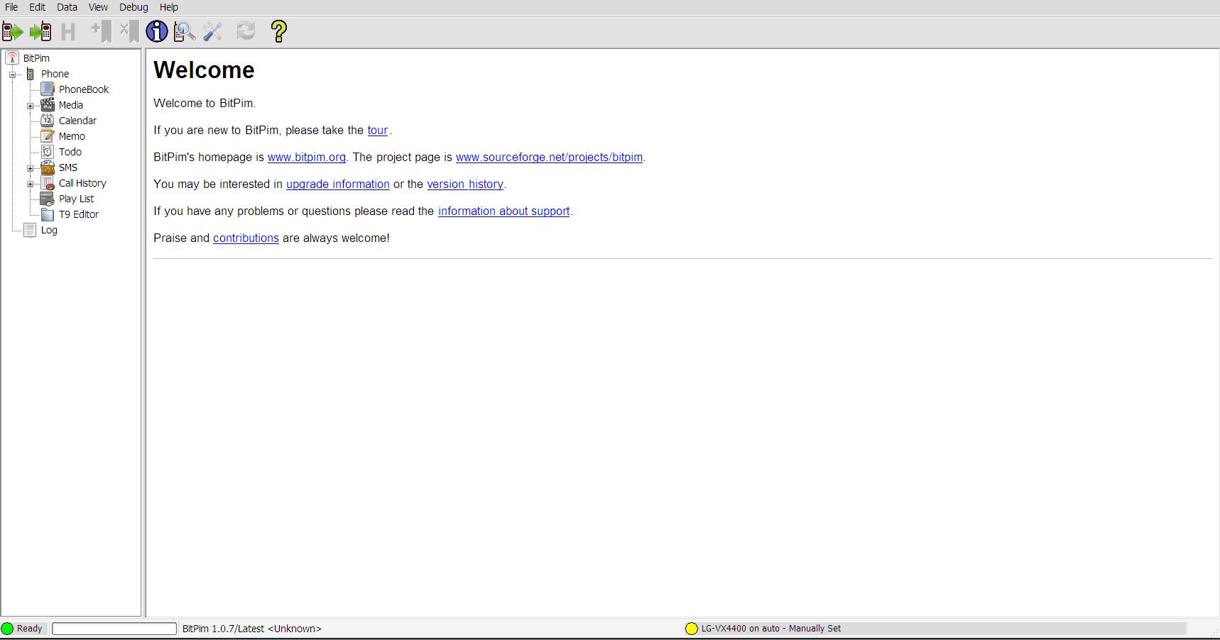This screenshot has height=640, width=1220.
Task: Collapse the Phone tree node
Action: (x=12, y=75)
